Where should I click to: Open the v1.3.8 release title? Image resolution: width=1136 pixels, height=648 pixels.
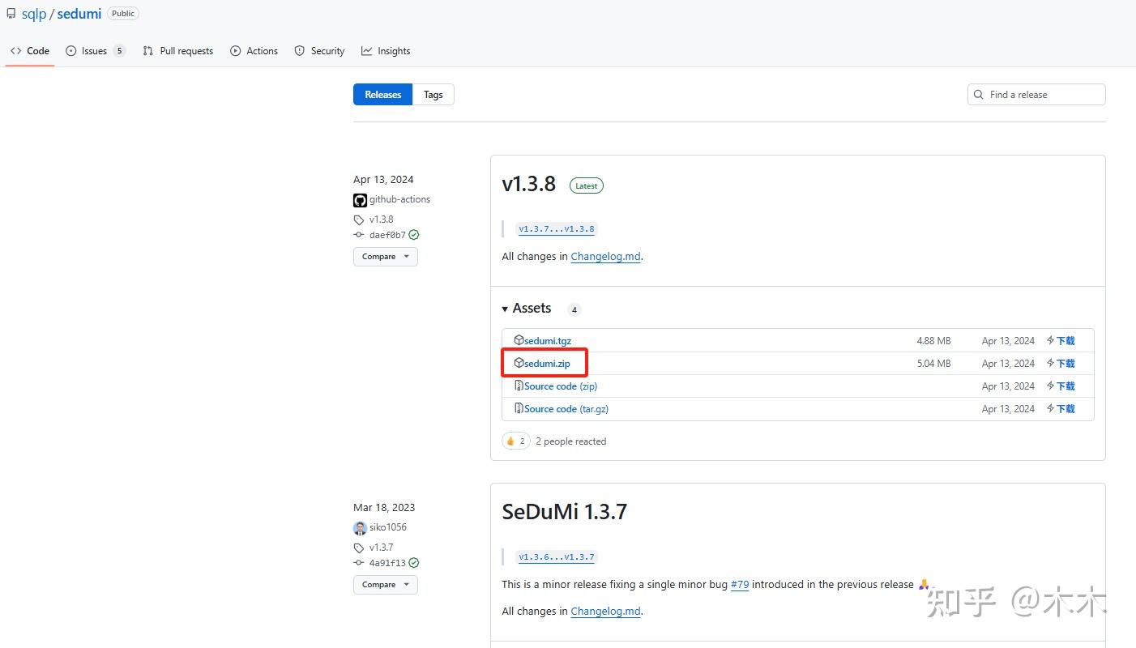pyautogui.click(x=529, y=184)
